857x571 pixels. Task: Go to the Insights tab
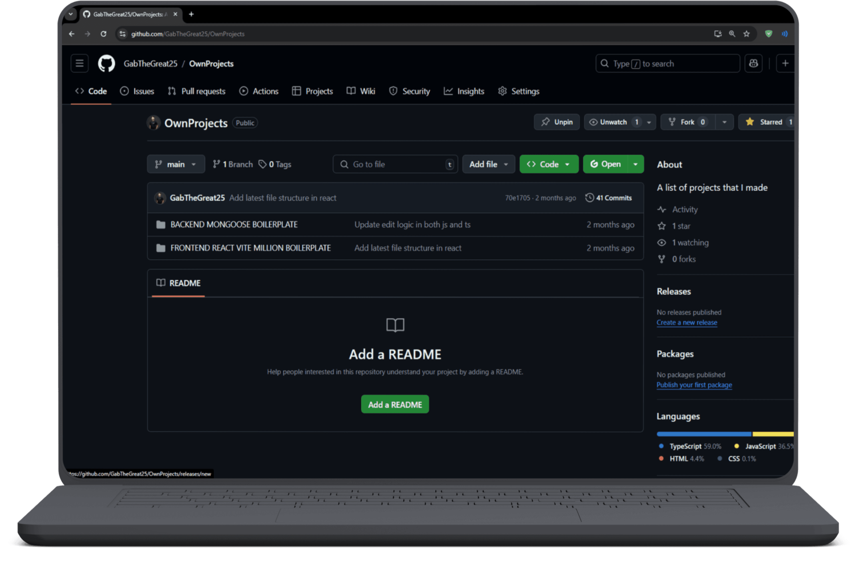click(x=464, y=91)
